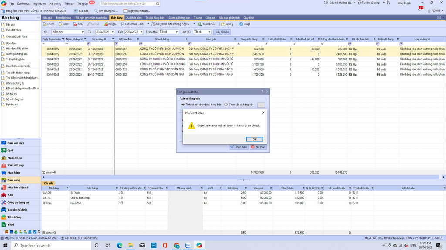This screenshot has width=446, height=250.
Task: Click the Chuyển gói link
Action: (x=404, y=3)
